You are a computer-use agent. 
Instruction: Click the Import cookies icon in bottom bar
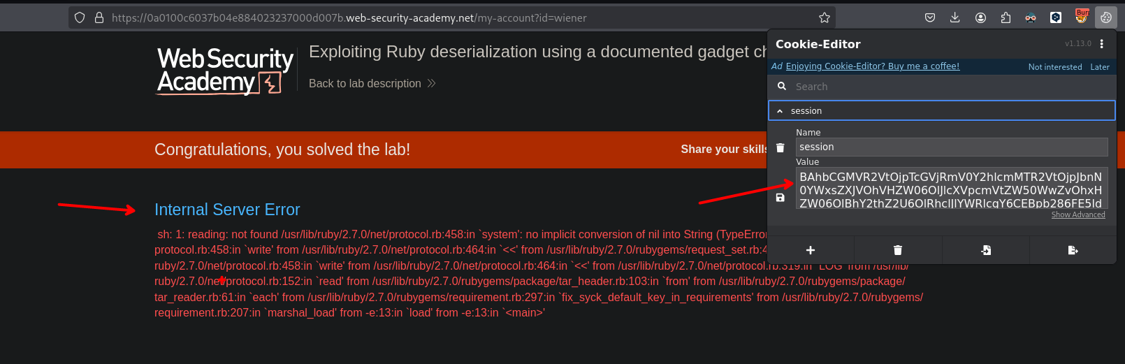985,250
